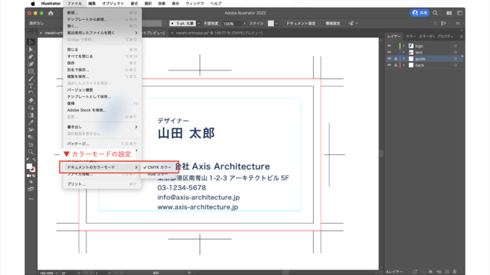Choose 書き出し submenu entry

point(102,127)
